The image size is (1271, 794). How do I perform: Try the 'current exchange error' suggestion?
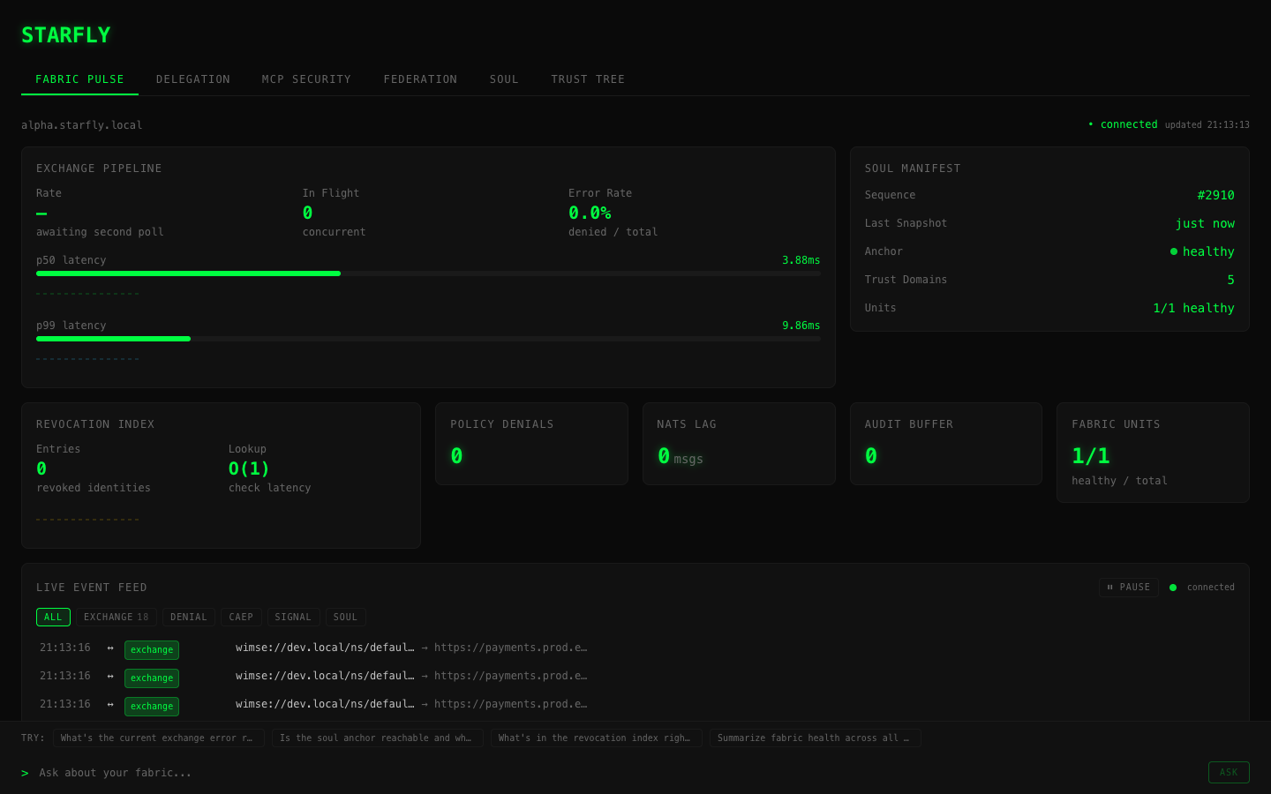pos(159,738)
